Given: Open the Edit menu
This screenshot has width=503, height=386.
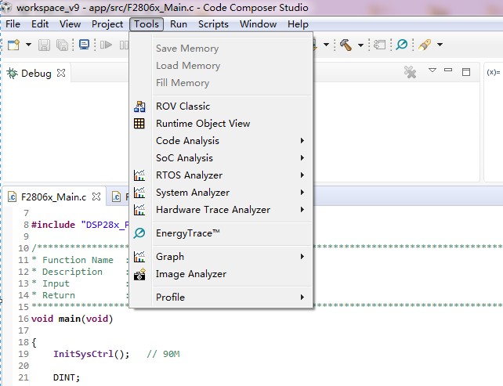Looking at the screenshot, I should tap(40, 24).
